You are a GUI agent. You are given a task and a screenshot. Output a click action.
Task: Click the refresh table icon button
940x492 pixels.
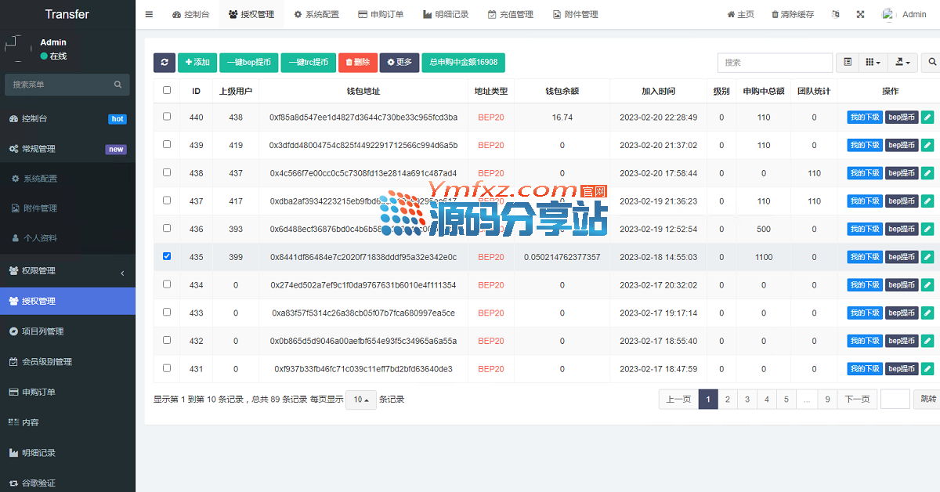coord(164,63)
